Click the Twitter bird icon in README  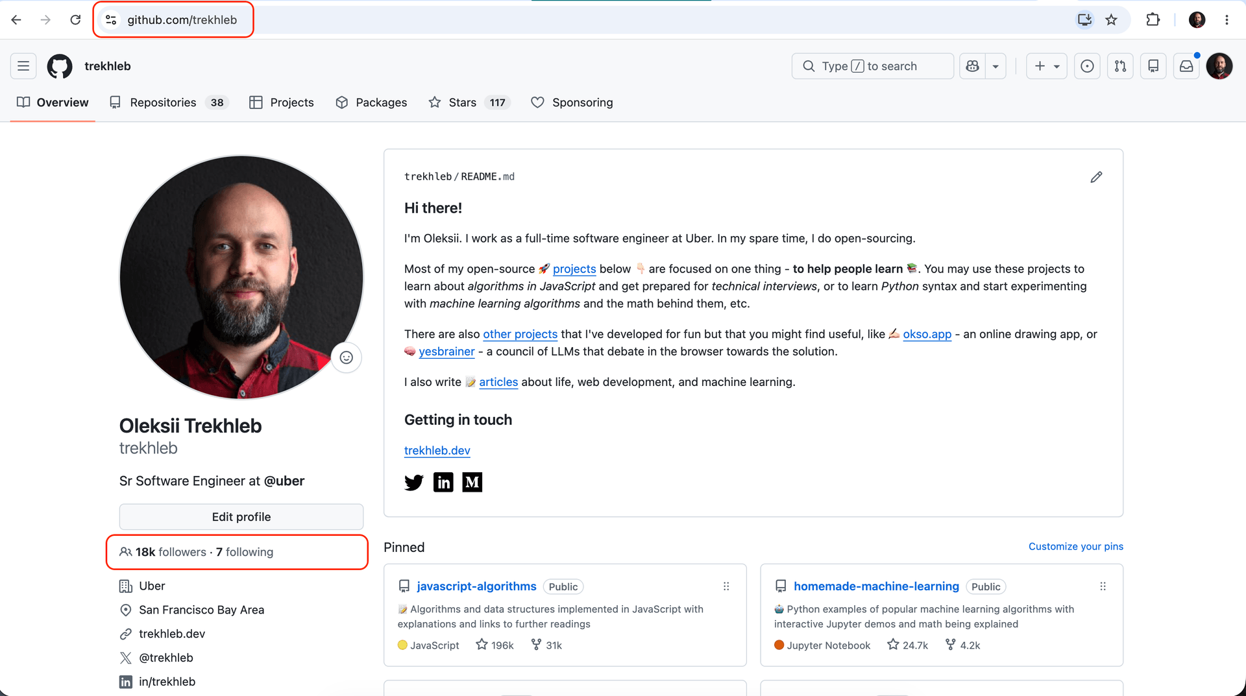(x=414, y=482)
